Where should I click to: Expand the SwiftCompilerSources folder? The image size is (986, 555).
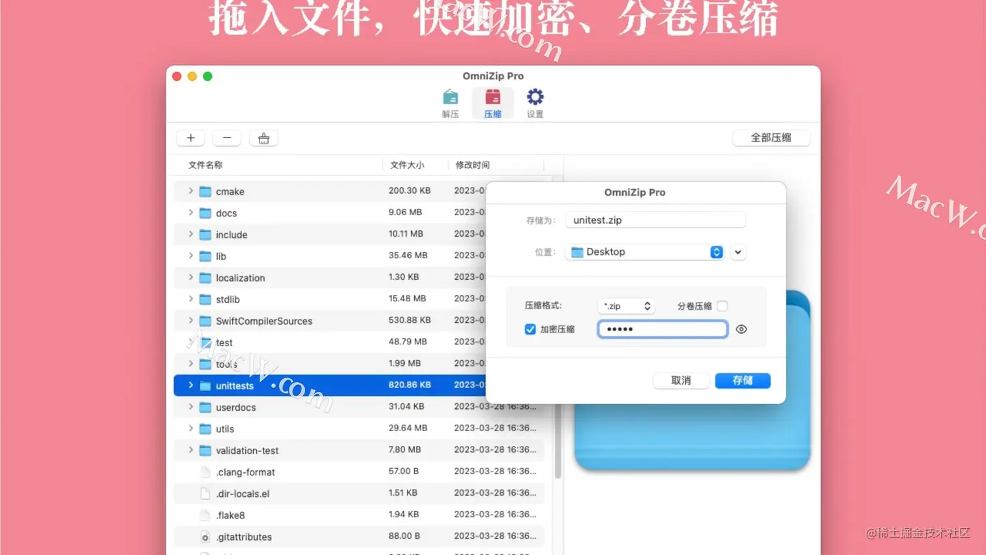(190, 320)
